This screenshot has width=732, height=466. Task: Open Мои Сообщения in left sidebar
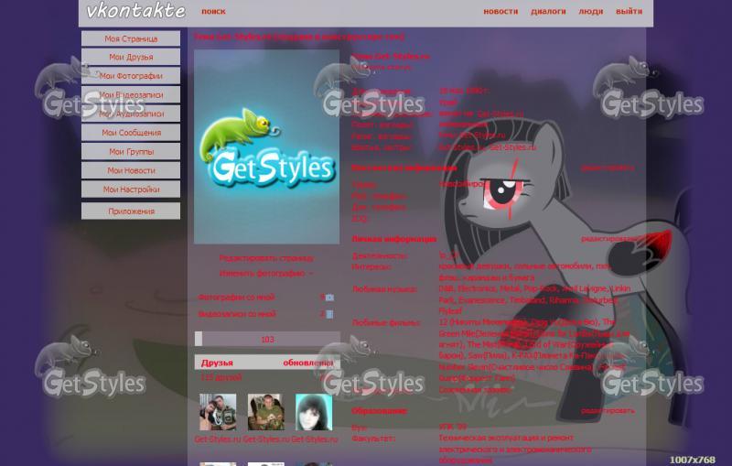tap(131, 133)
